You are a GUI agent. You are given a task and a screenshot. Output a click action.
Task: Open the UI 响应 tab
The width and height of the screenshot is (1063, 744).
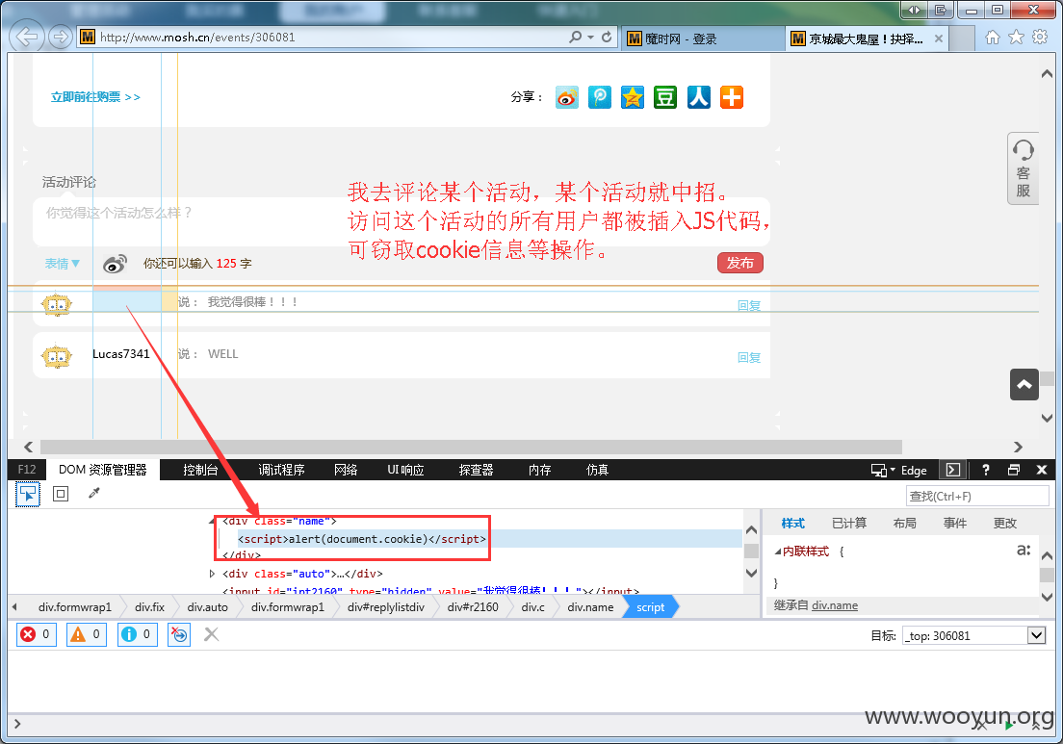[405, 470]
